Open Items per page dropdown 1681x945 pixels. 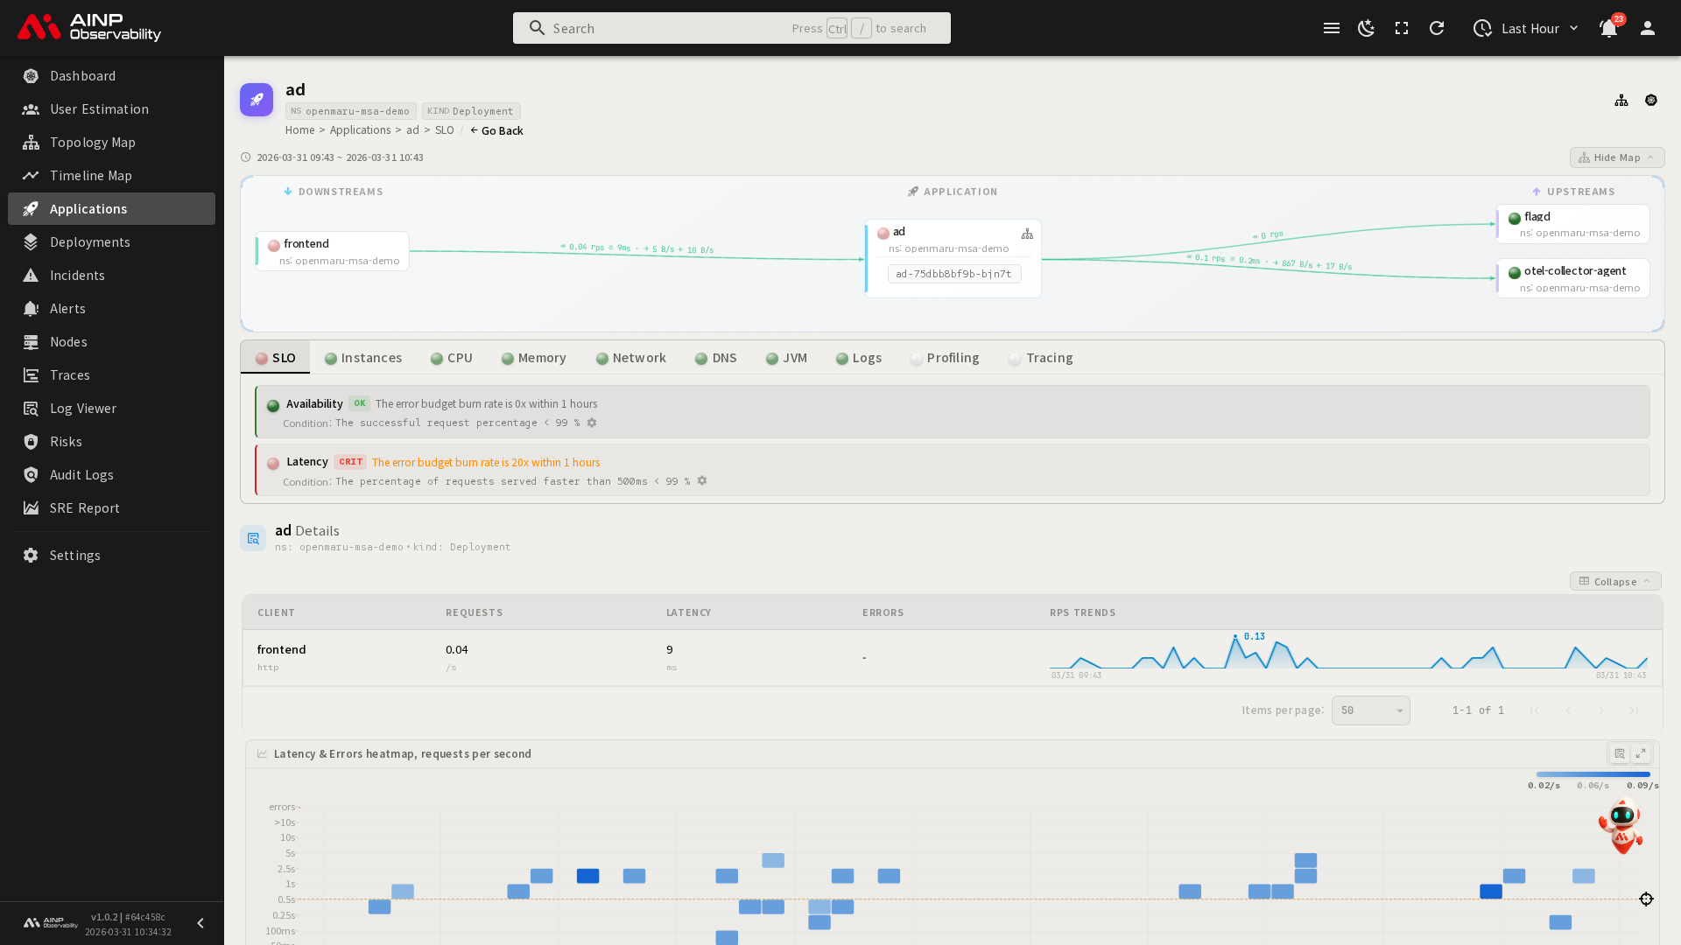pos(1370,710)
